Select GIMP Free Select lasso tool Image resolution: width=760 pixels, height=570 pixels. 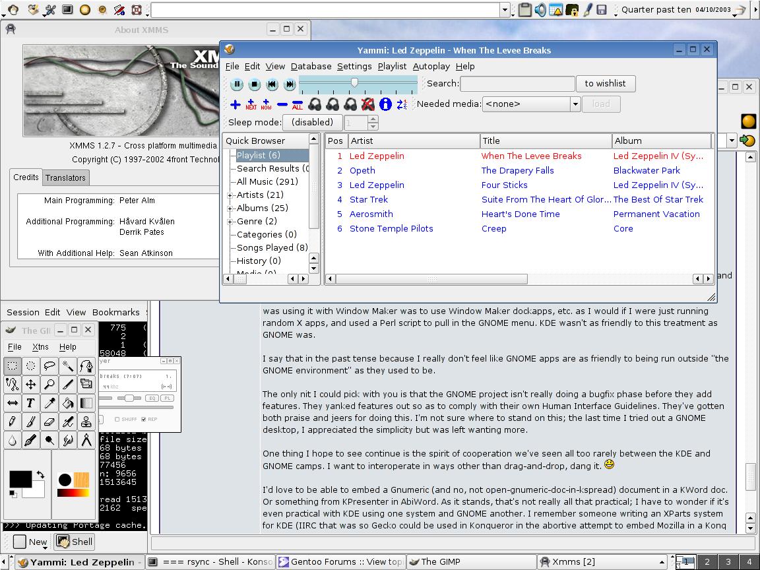(49, 366)
